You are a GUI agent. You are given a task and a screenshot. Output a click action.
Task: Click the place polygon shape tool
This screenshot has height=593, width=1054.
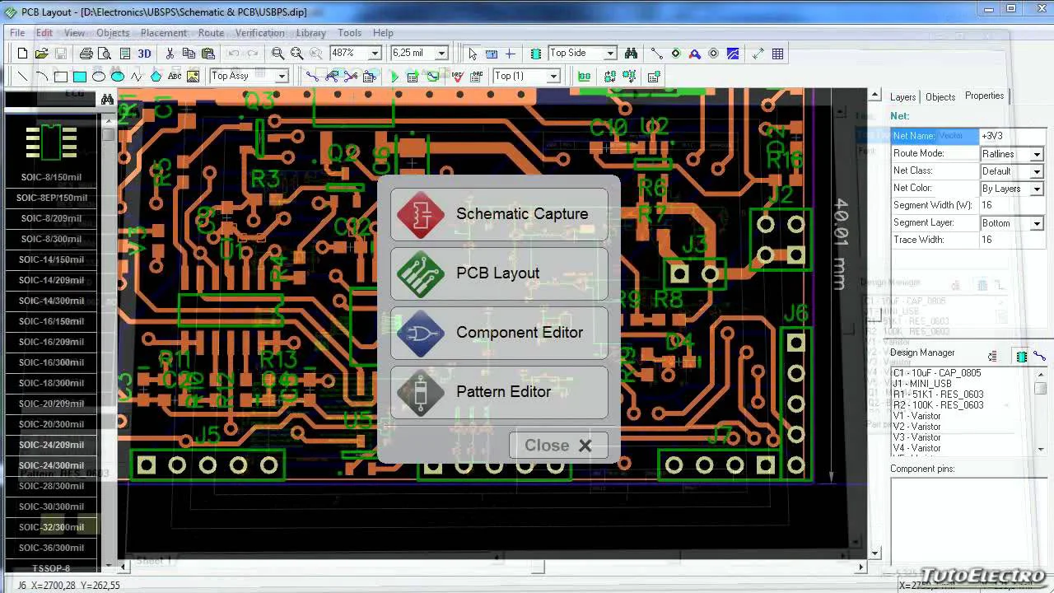pyautogui.click(x=156, y=77)
